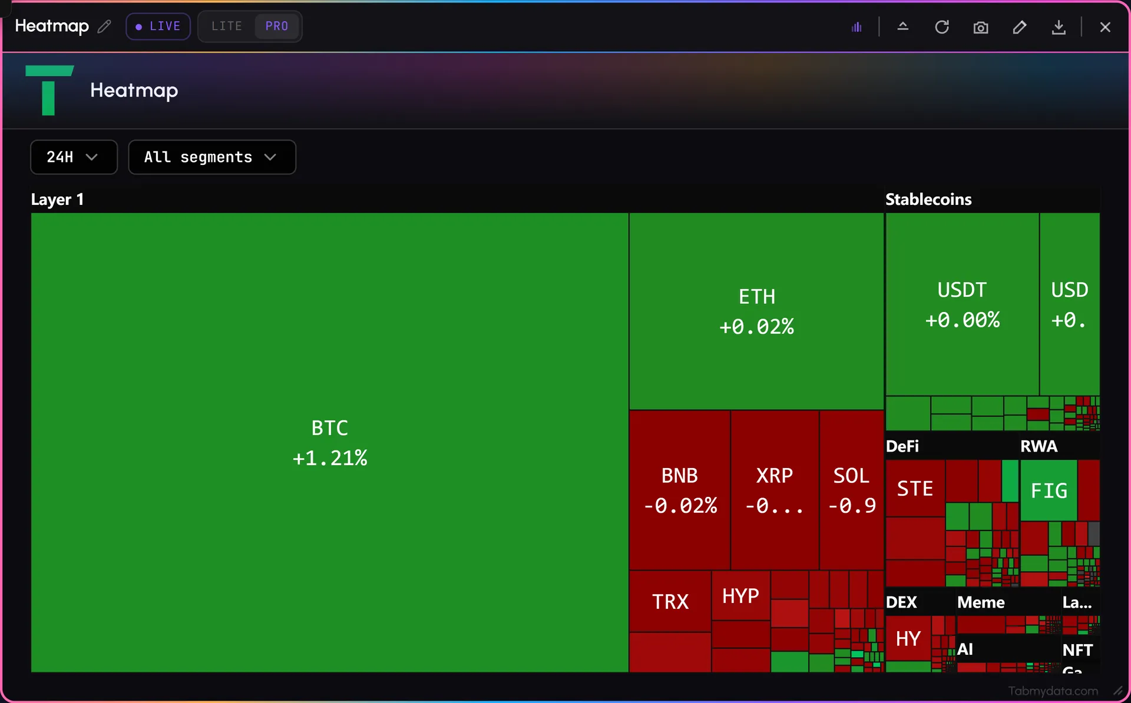Take a snapshot with the camera icon
The image size is (1131, 703).
(981, 28)
